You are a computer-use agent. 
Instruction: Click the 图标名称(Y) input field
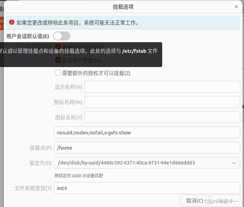coord(162,117)
